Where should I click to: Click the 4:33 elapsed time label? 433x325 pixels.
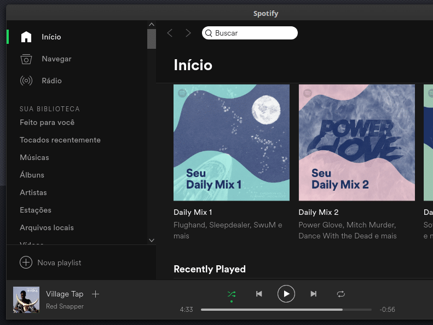[x=187, y=310]
